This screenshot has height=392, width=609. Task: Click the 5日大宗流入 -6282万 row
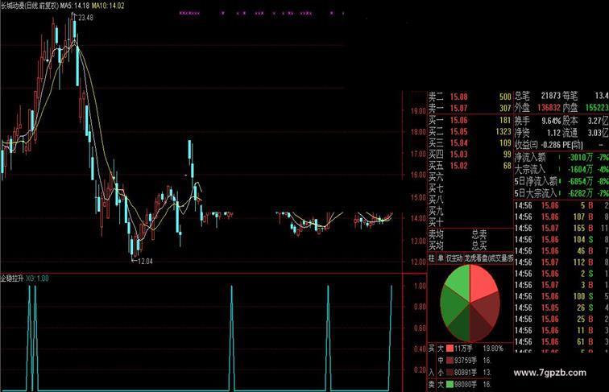pyautogui.click(x=561, y=192)
